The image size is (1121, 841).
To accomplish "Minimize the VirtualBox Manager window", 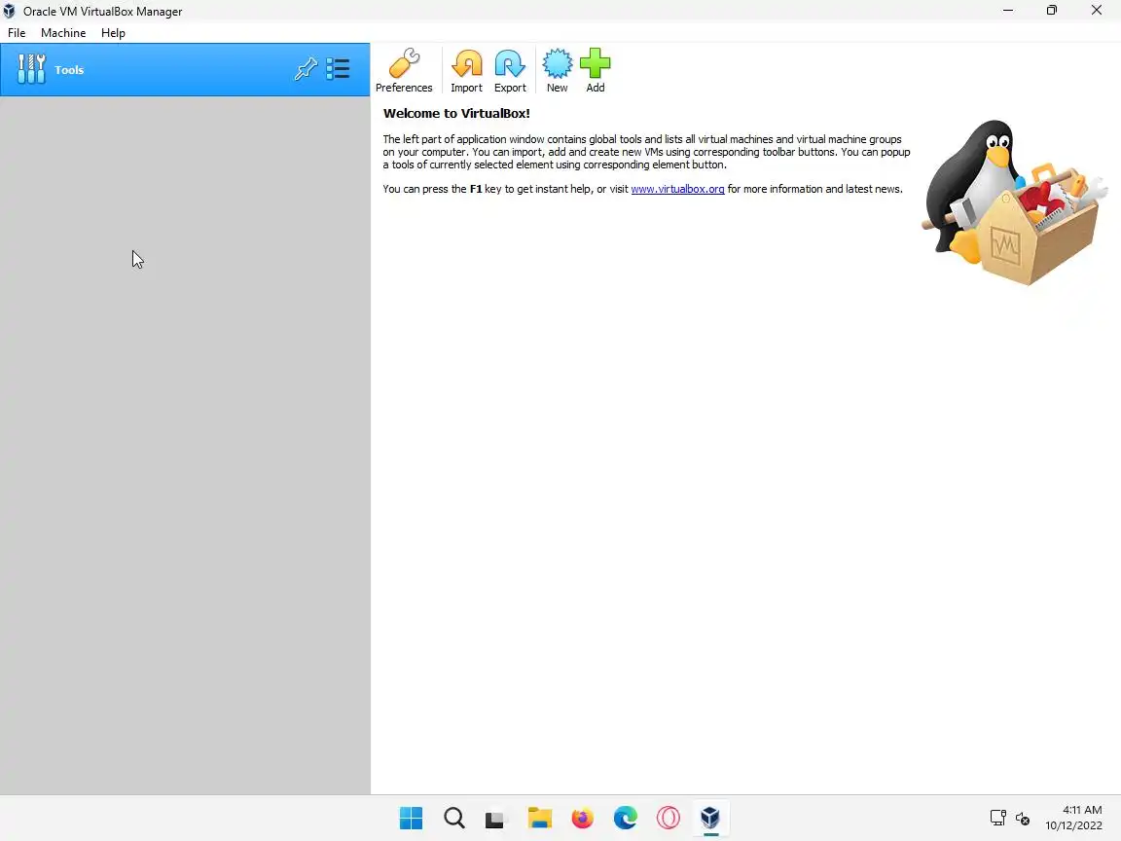I will 1008,11.
